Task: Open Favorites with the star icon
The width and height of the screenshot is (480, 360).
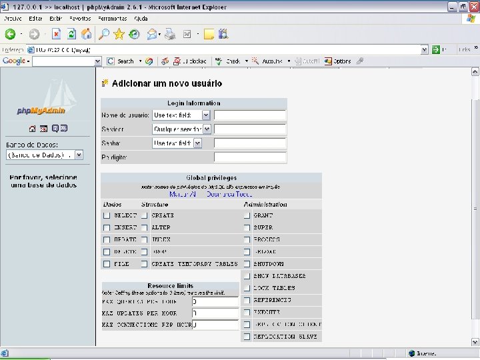Action: [119, 34]
